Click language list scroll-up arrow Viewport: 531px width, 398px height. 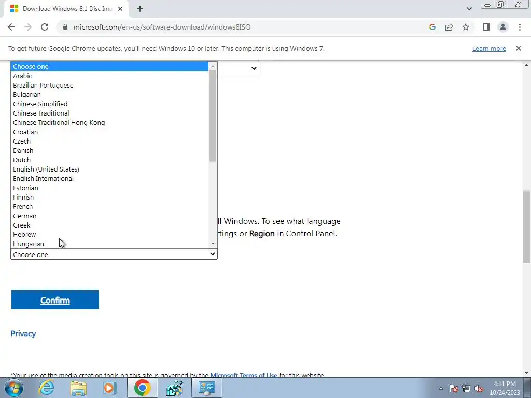[213, 66]
